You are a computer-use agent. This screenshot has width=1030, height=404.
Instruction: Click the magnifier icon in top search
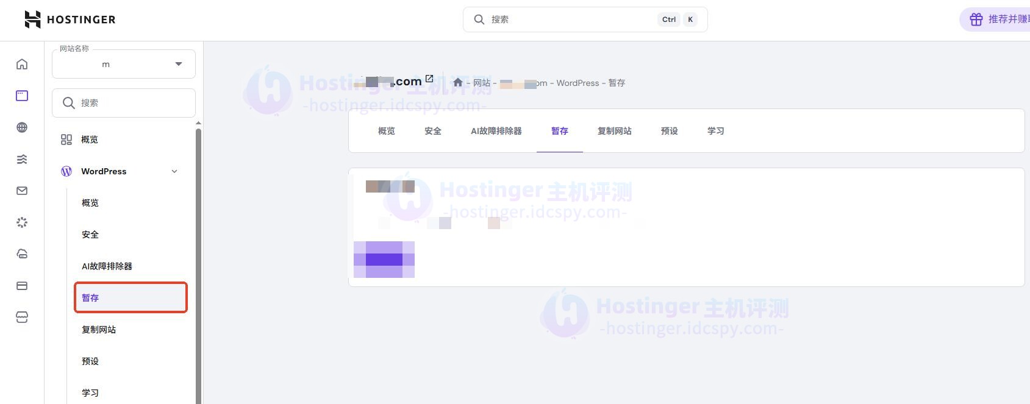click(479, 19)
